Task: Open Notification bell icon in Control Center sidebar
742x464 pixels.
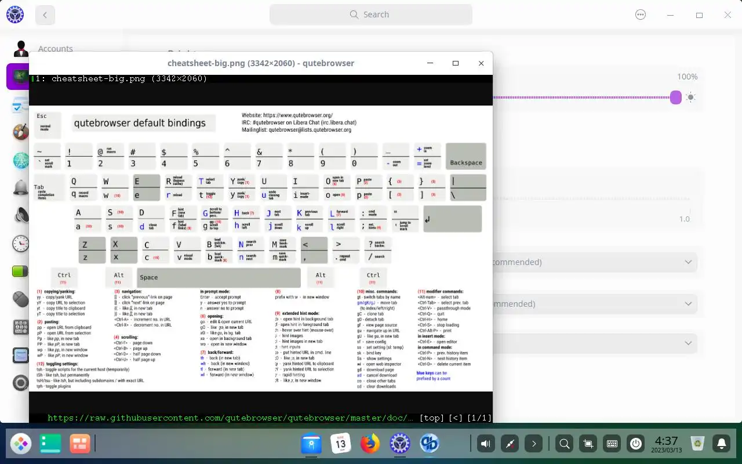Action: tap(20, 188)
